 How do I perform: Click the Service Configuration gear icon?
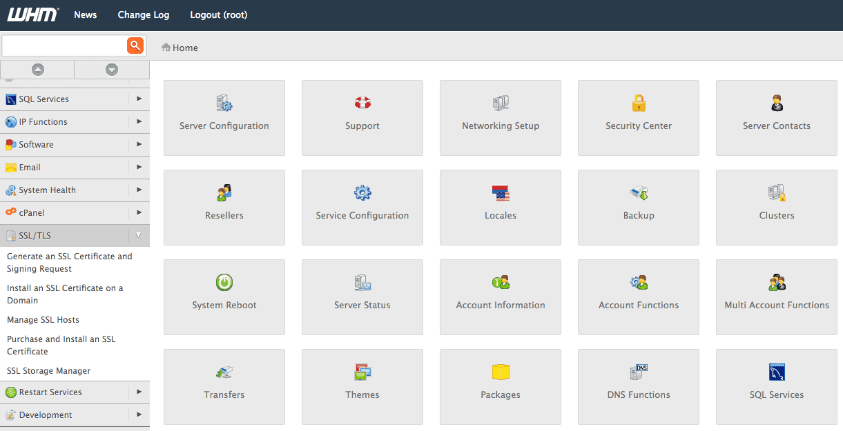click(362, 193)
